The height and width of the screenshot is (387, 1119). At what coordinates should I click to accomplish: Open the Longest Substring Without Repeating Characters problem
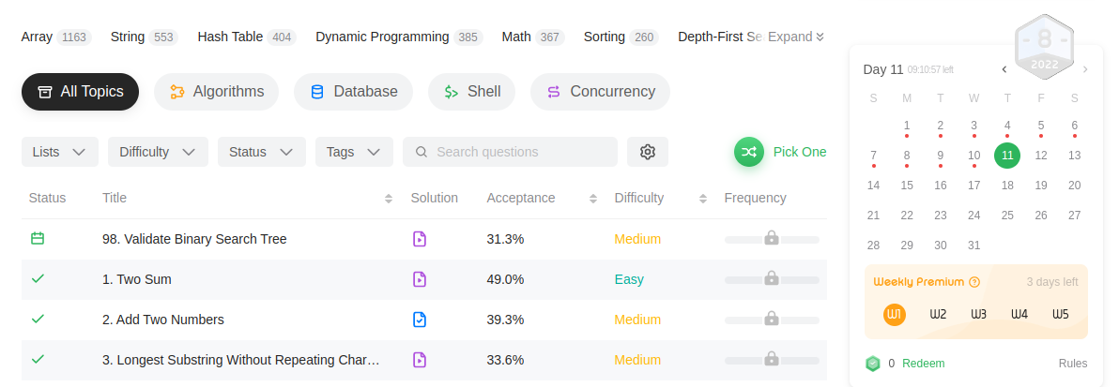point(241,360)
